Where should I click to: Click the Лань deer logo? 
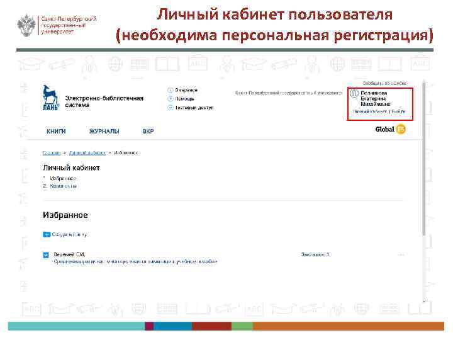pyautogui.click(x=51, y=98)
